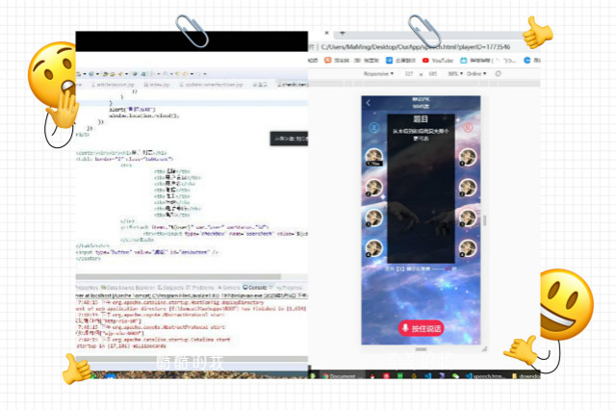Open the Responsive device dropdown
The image size is (616, 410).
click(x=378, y=73)
